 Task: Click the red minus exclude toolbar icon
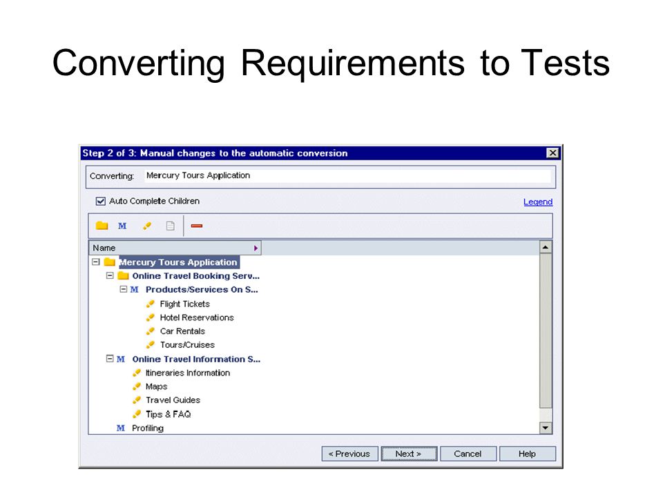point(197,226)
